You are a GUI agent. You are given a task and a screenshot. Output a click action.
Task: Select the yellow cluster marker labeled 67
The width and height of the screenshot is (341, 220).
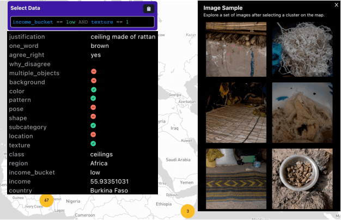coord(47,200)
